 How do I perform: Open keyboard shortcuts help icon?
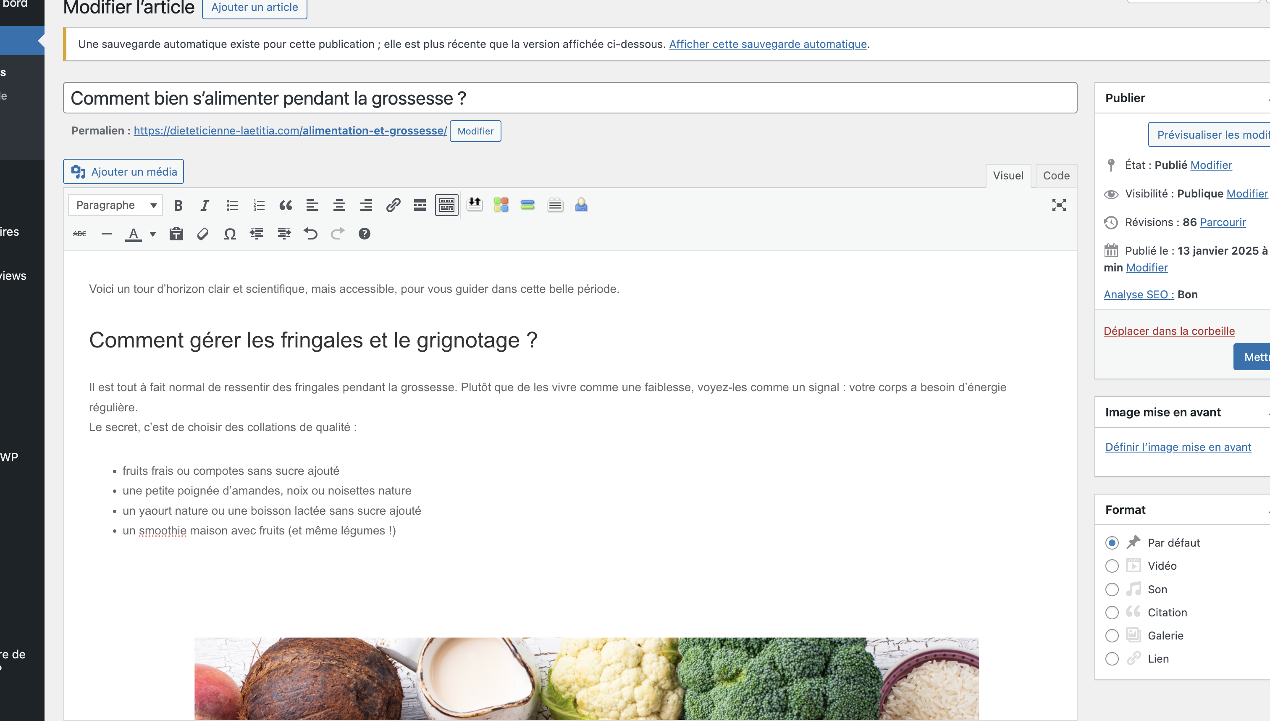364,234
